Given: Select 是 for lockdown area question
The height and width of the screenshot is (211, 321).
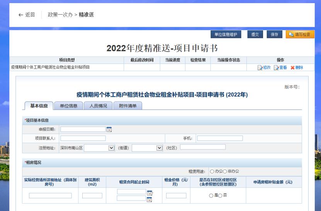Looking at the screenshot, I should point(211,196).
